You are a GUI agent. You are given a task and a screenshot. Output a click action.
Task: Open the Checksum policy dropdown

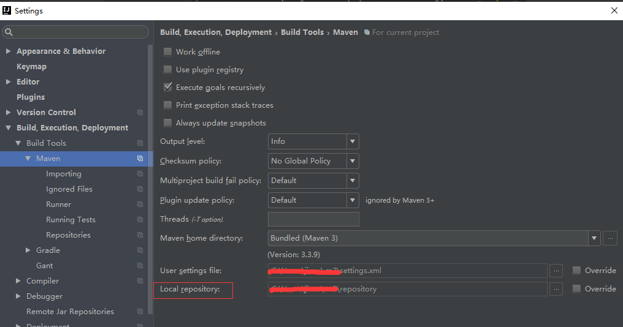point(313,161)
